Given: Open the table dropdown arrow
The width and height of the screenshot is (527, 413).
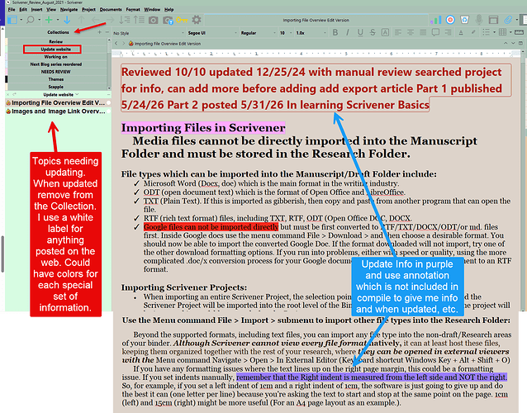Looking at the screenshot, I should (x=510, y=32).
